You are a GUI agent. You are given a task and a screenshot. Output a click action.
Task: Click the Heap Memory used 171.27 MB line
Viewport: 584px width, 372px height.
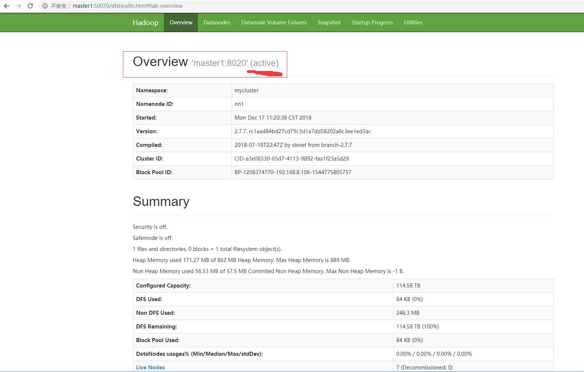241,260
